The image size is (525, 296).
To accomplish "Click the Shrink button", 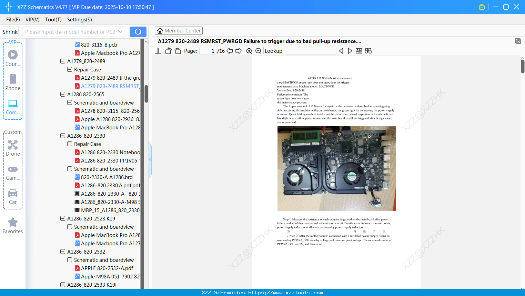I will click(10, 32).
